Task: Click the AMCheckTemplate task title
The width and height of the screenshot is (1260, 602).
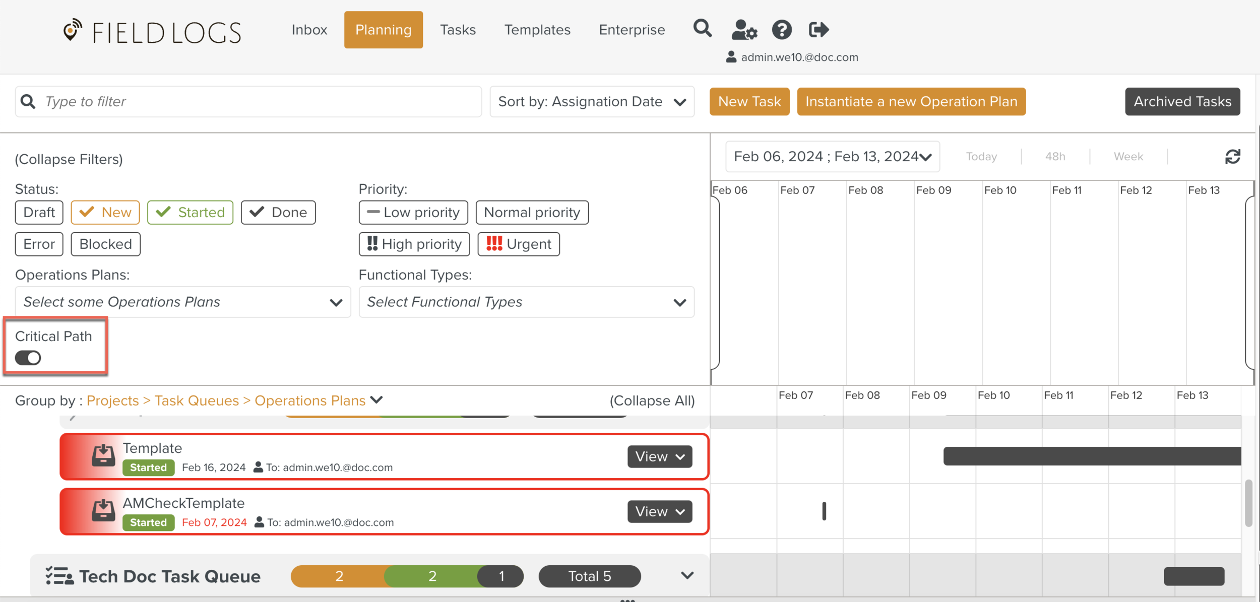Action: [183, 503]
